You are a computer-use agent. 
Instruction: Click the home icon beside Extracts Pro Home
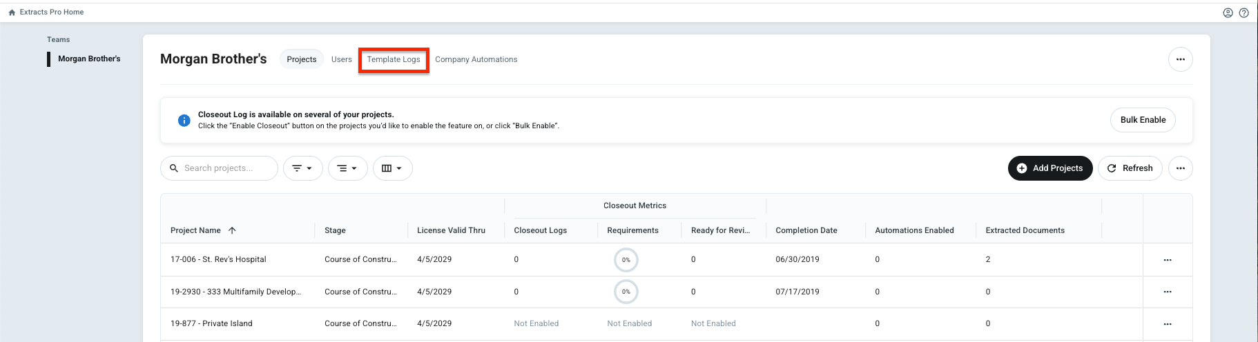[x=12, y=12]
